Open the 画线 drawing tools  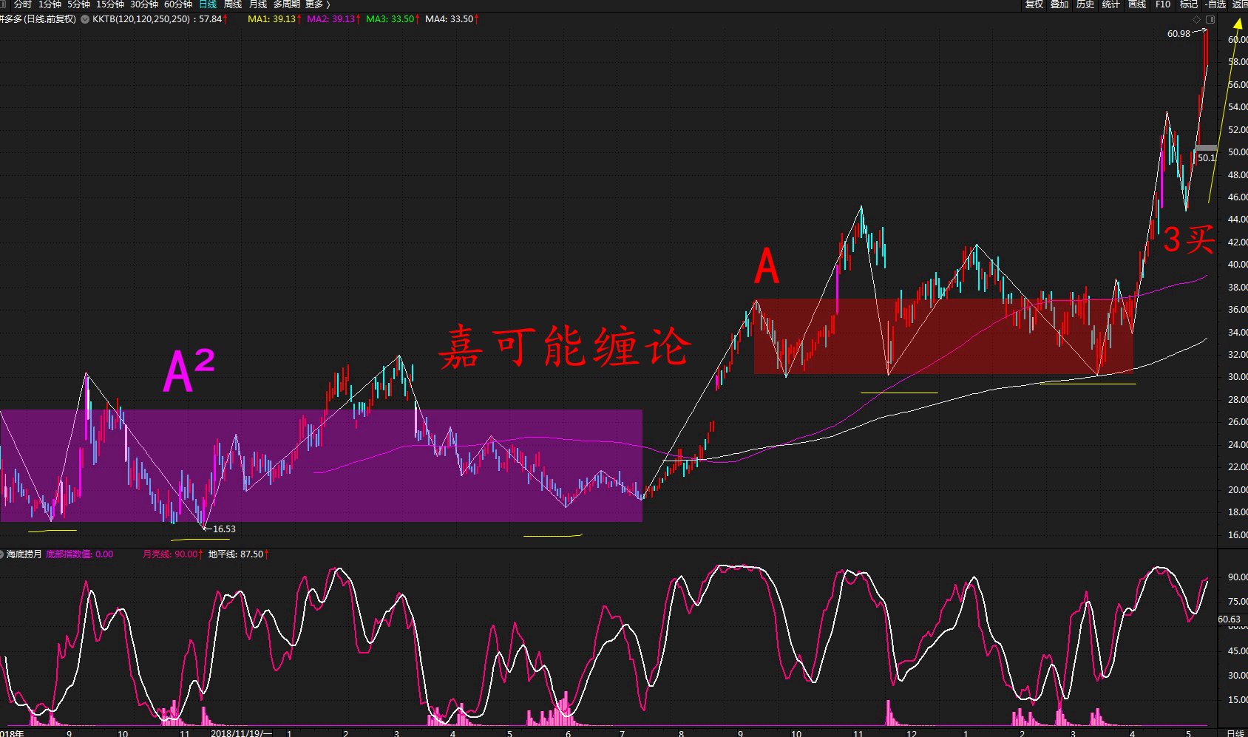point(1137,4)
